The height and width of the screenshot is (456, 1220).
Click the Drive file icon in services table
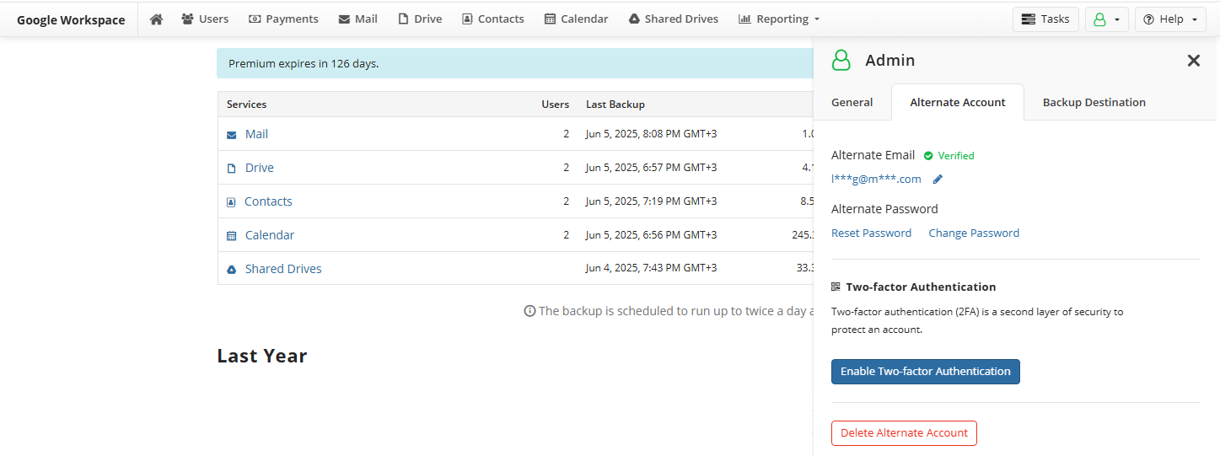232,168
